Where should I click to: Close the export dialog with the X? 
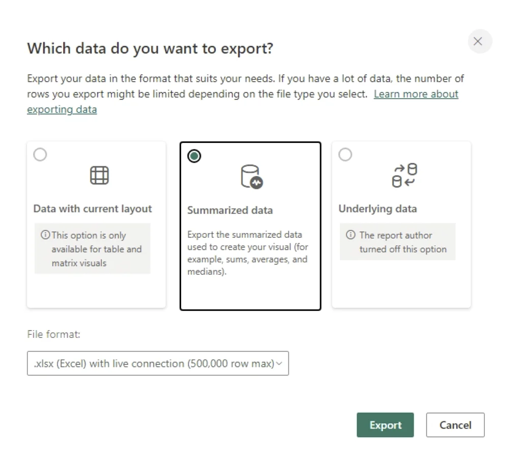(x=479, y=41)
